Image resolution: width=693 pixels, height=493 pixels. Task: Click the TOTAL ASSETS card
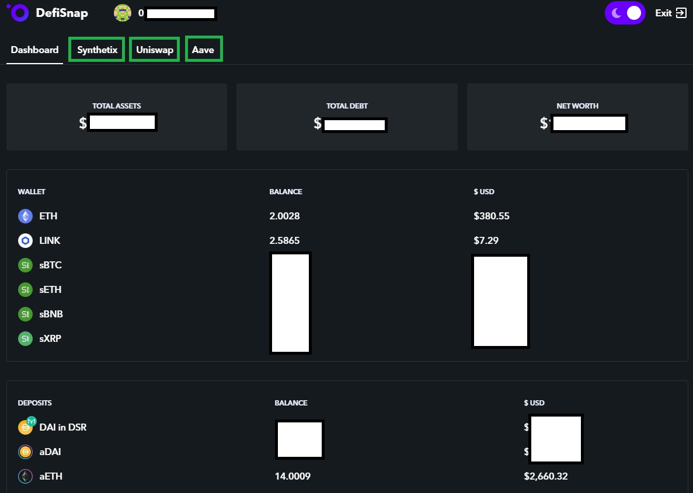click(x=117, y=117)
